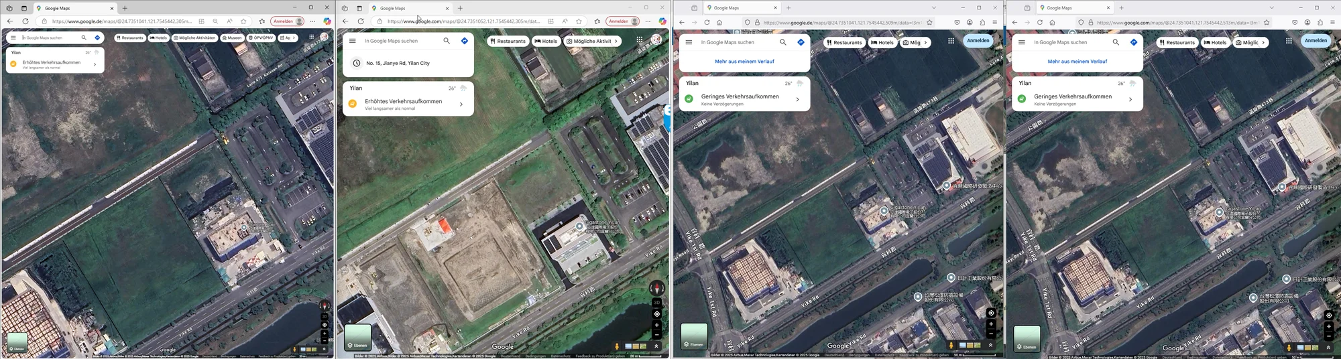Open Google apps grid in google.com Firefox window
This screenshot has width=1341, height=359.
pyautogui.click(x=1289, y=41)
